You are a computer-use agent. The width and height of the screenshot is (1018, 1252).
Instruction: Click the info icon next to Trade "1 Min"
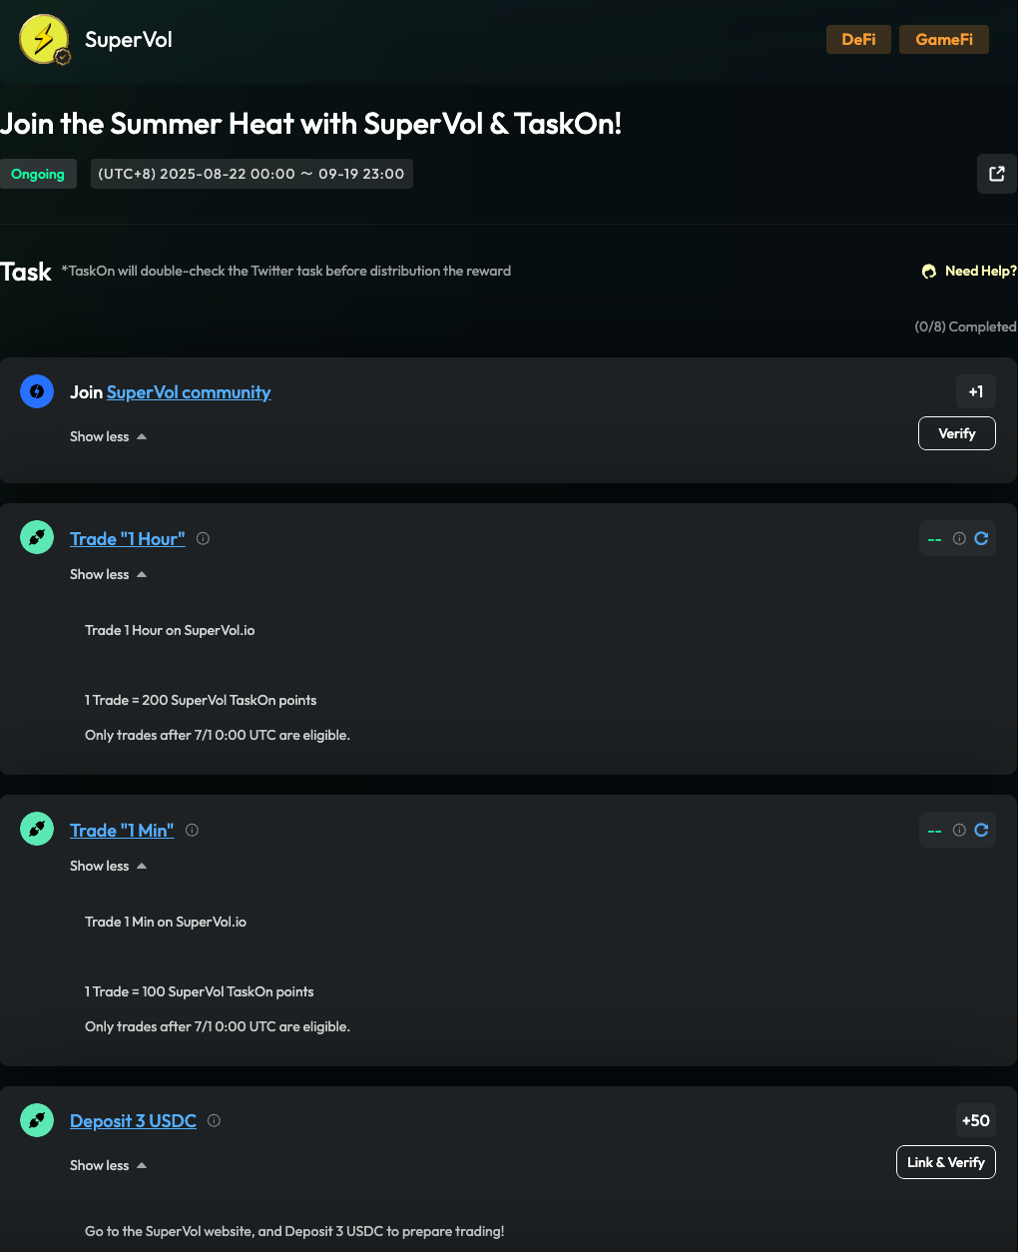[x=192, y=831]
